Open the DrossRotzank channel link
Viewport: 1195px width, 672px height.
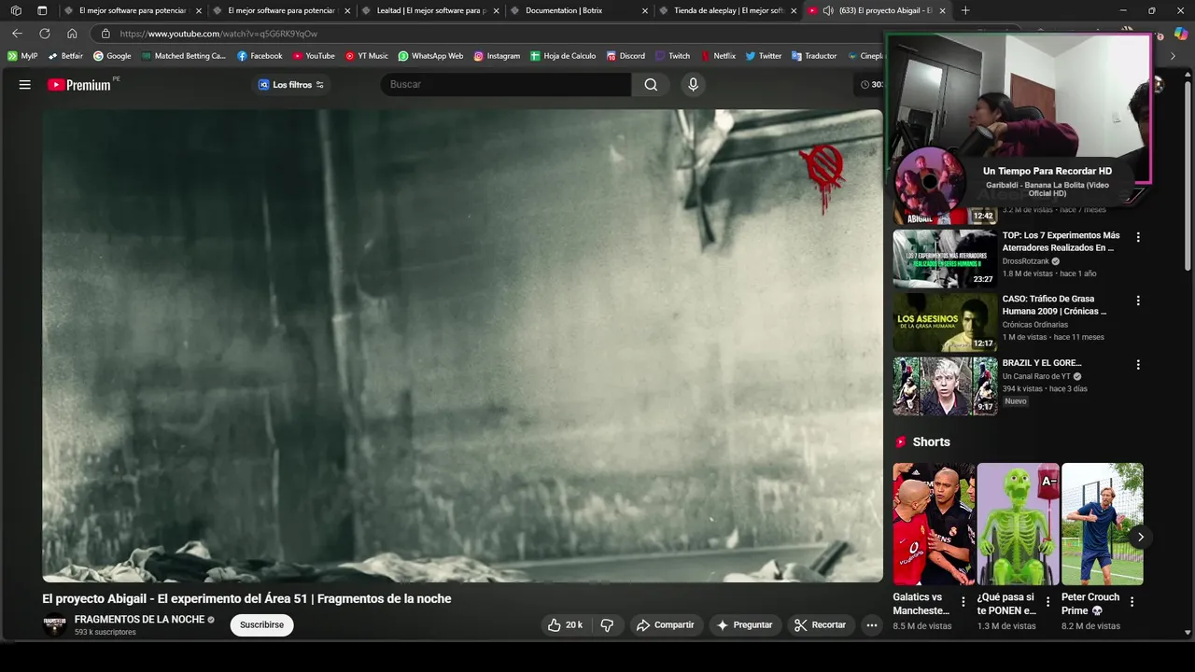[1026, 261]
